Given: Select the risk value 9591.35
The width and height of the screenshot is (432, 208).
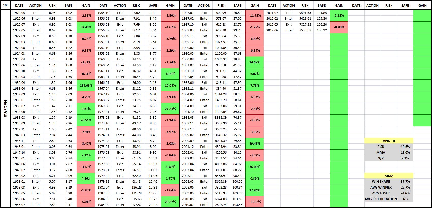Looking at the screenshot, I should [x=305, y=13].
